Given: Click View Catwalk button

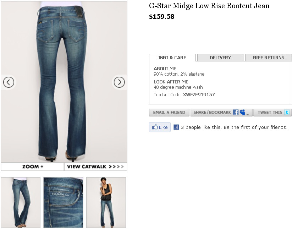Looking at the screenshot, I should (x=96, y=167).
